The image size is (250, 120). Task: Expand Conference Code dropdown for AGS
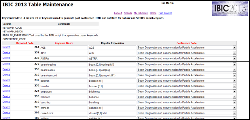pyautogui.click(x=234, y=48)
